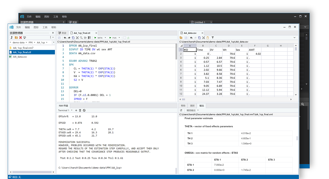Select column header D in the CSV grid
This screenshot has width=329, height=179.
pyautogui.click(x=229, y=46)
